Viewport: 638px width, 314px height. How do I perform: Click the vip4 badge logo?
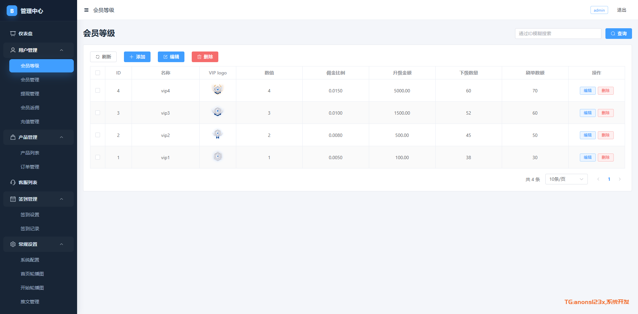[218, 90]
